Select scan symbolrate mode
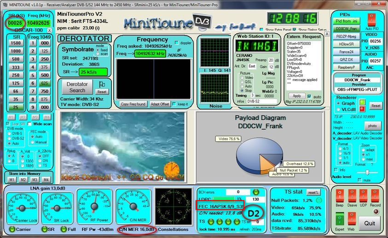Viewport: 388px width, 238px height. point(98,54)
